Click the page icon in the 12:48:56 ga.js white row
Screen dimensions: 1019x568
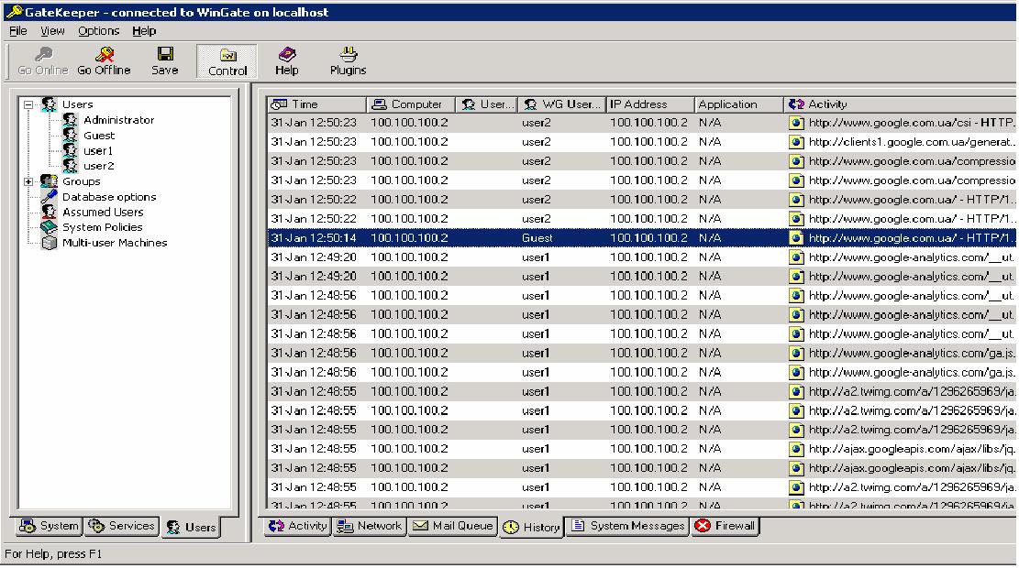tap(796, 373)
